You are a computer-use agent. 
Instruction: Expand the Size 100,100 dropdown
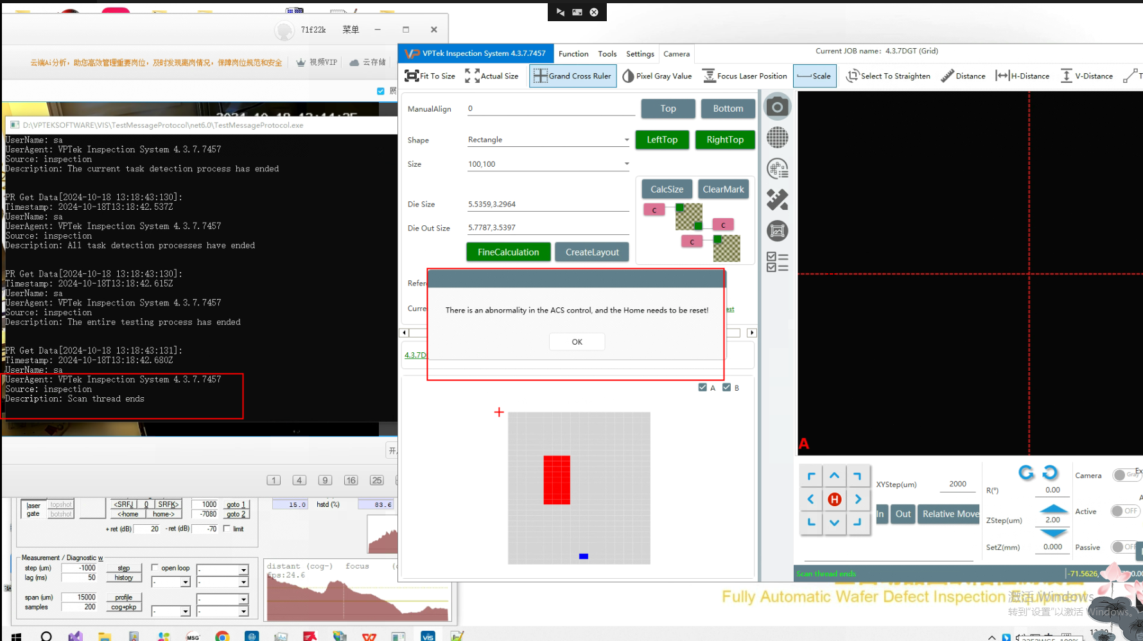(x=548, y=164)
